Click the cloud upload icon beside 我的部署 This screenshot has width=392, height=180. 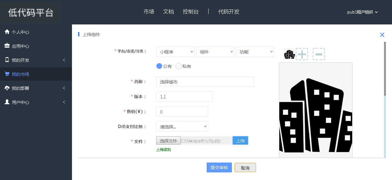(x=7, y=88)
